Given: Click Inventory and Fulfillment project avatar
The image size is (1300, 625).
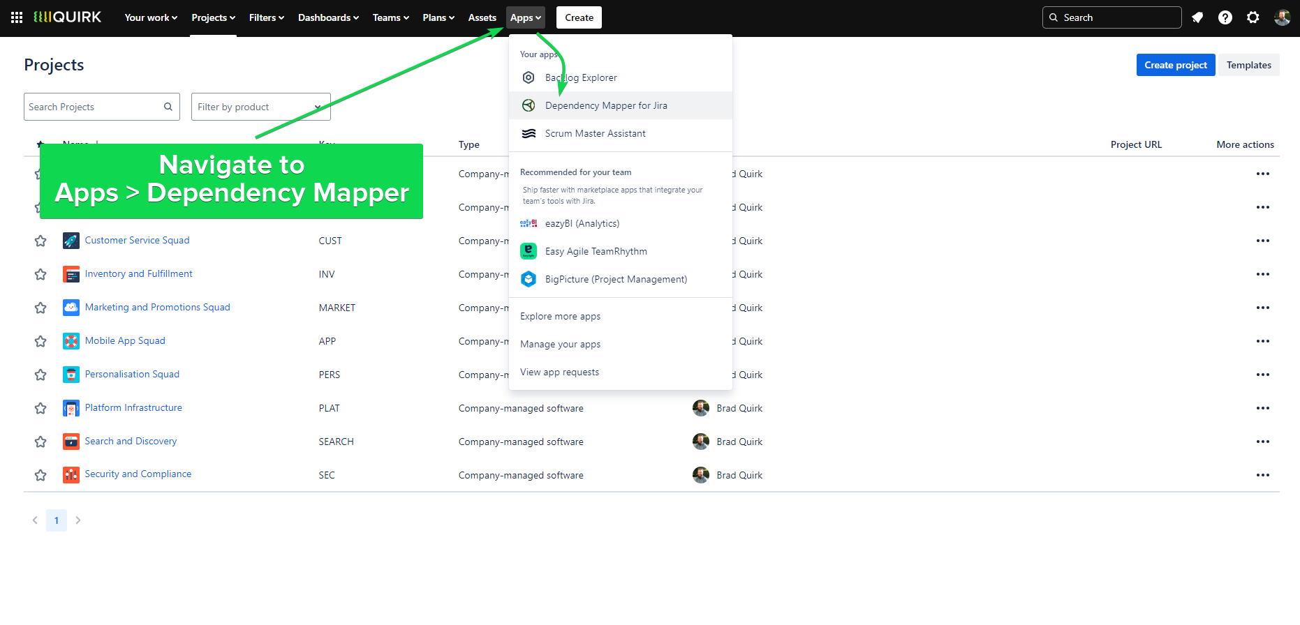Looking at the screenshot, I should click(x=71, y=274).
